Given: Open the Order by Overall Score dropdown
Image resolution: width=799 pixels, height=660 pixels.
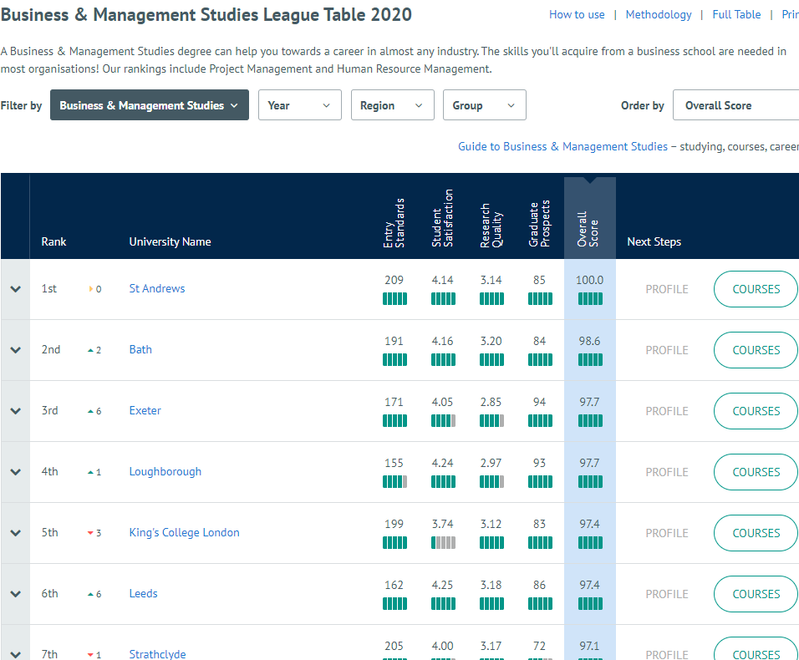Looking at the screenshot, I should (x=735, y=105).
